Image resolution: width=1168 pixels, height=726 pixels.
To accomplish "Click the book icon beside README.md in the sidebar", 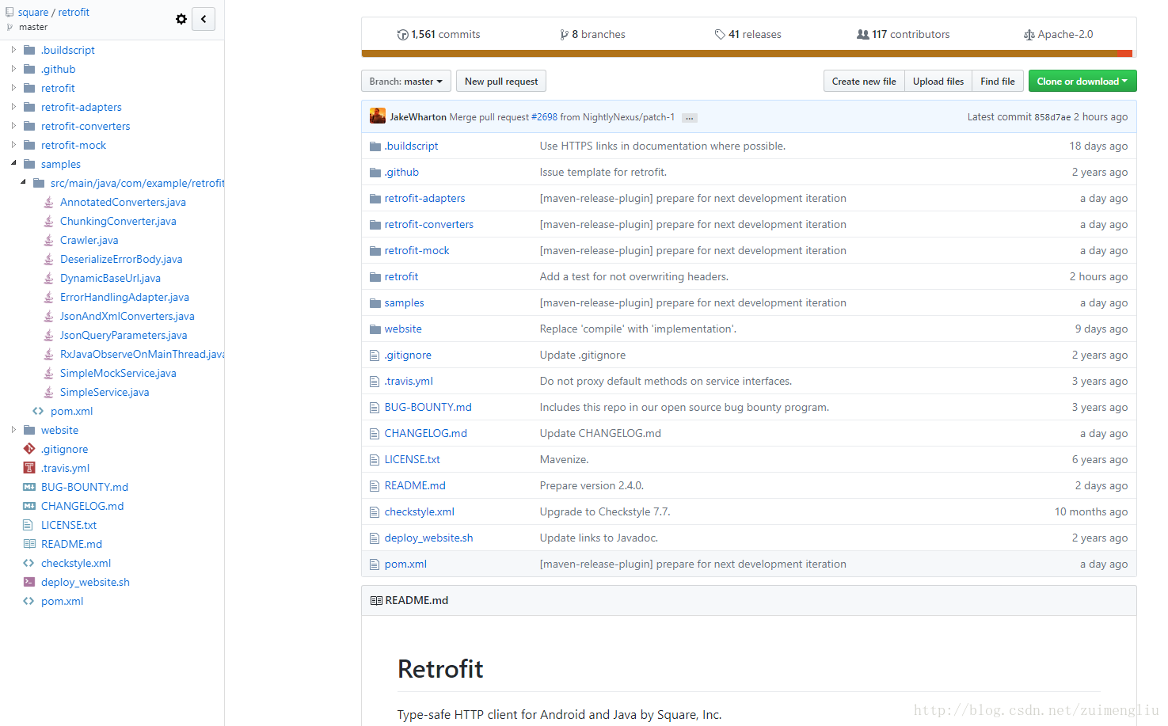I will [29, 544].
